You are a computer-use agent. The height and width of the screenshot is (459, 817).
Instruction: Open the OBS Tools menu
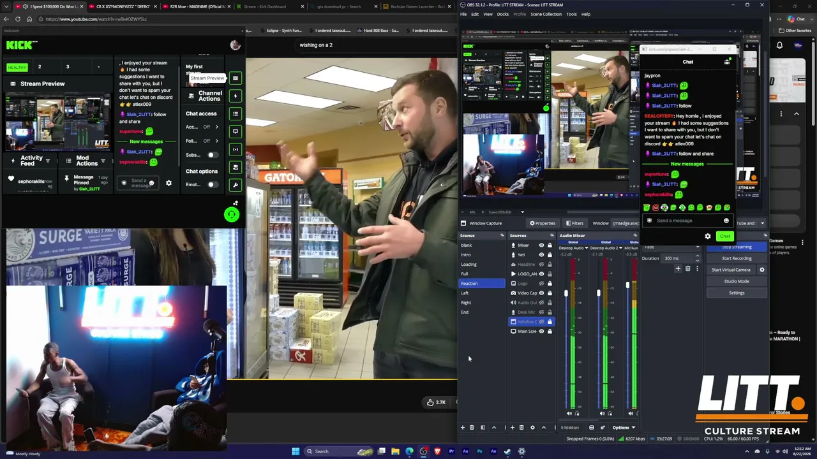(571, 14)
